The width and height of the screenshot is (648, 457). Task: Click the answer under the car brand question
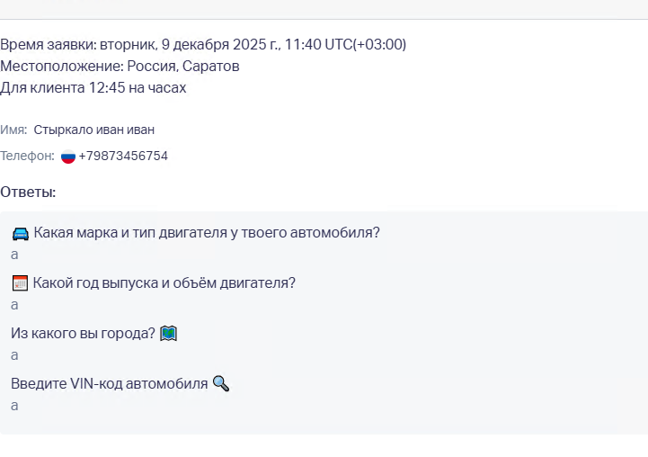[14, 255]
